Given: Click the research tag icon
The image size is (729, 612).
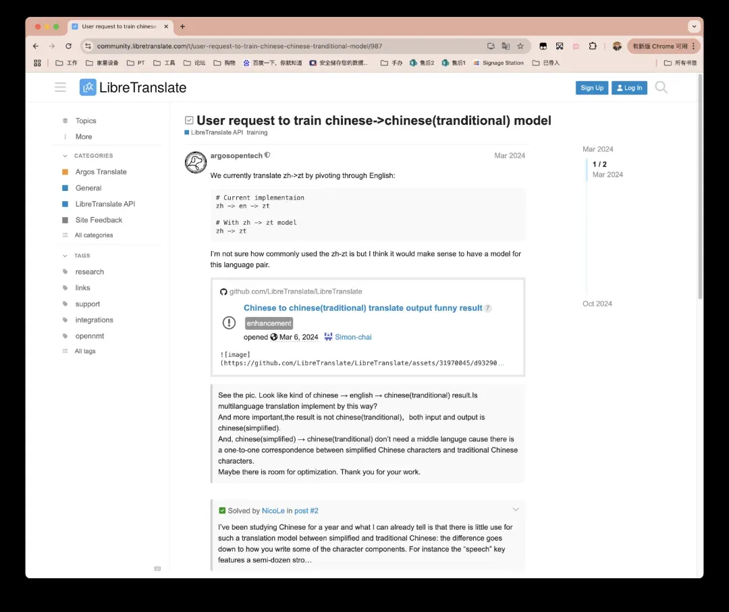Looking at the screenshot, I should pos(65,272).
